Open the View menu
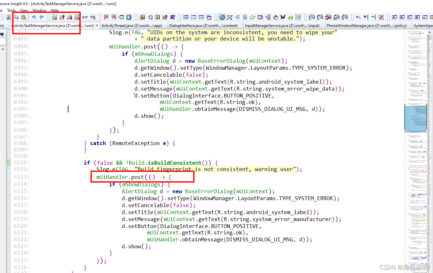Image resolution: width=433 pixels, height=273 pixels. 24,10
